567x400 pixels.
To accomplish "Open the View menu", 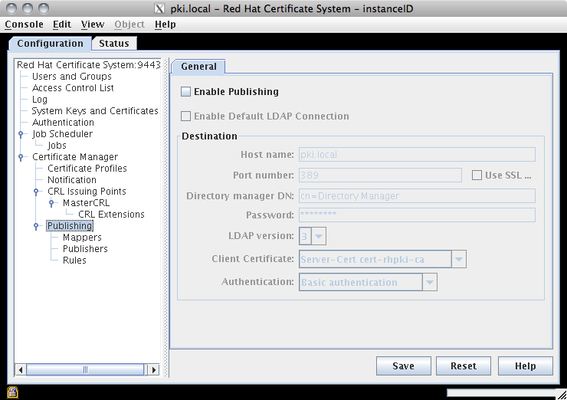I will pyautogui.click(x=93, y=25).
